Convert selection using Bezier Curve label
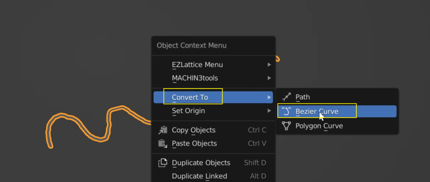The height and width of the screenshot is (182, 430). [317, 111]
